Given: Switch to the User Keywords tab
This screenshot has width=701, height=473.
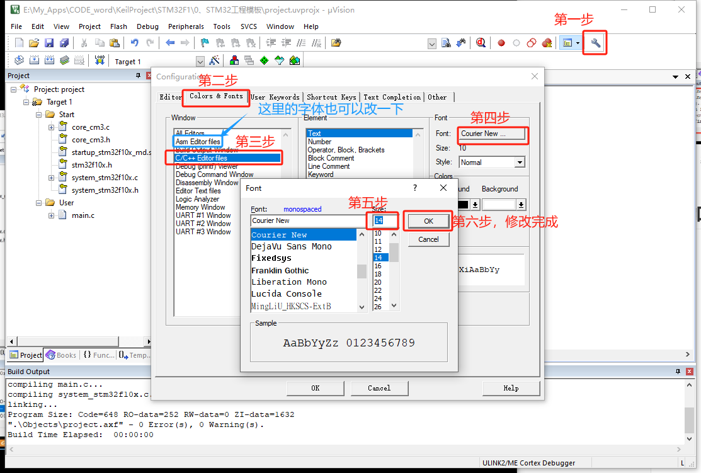Looking at the screenshot, I should [x=275, y=97].
